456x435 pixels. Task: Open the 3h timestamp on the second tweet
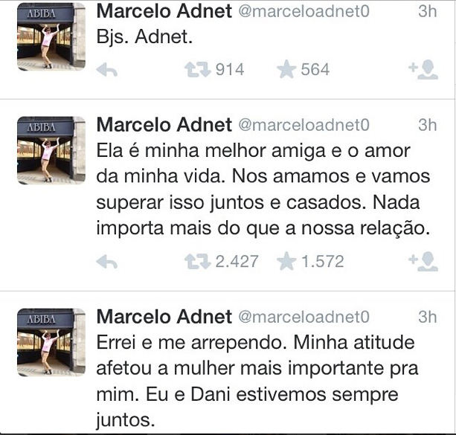click(427, 125)
